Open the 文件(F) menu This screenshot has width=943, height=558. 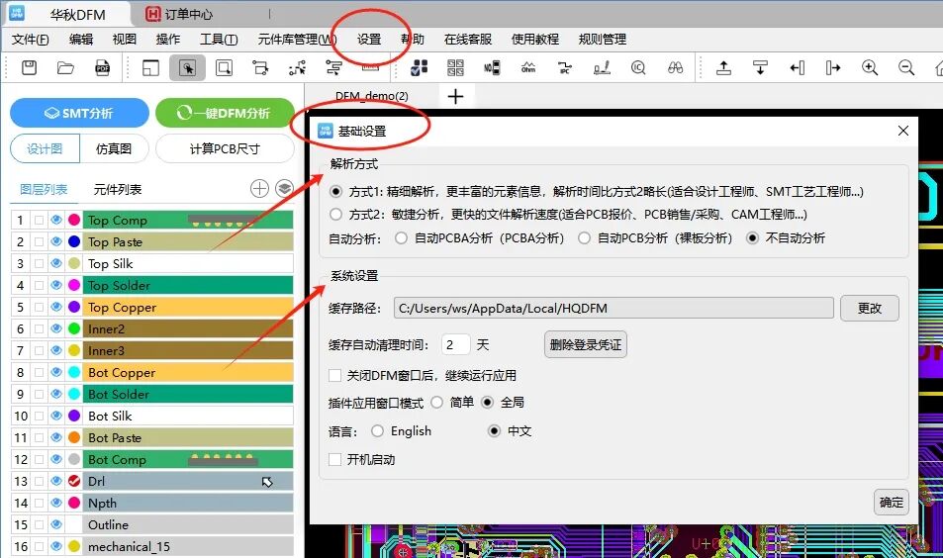pyautogui.click(x=30, y=40)
